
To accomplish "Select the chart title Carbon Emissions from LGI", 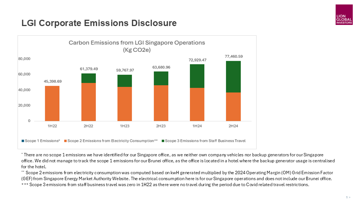I will (137, 46).
